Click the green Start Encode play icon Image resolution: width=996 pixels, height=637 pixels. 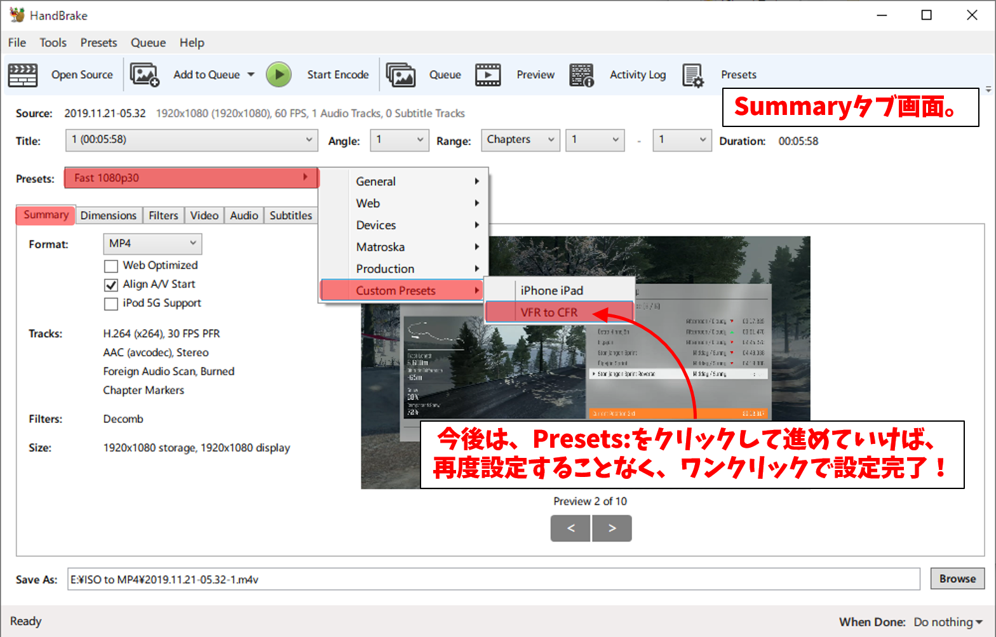tap(278, 74)
